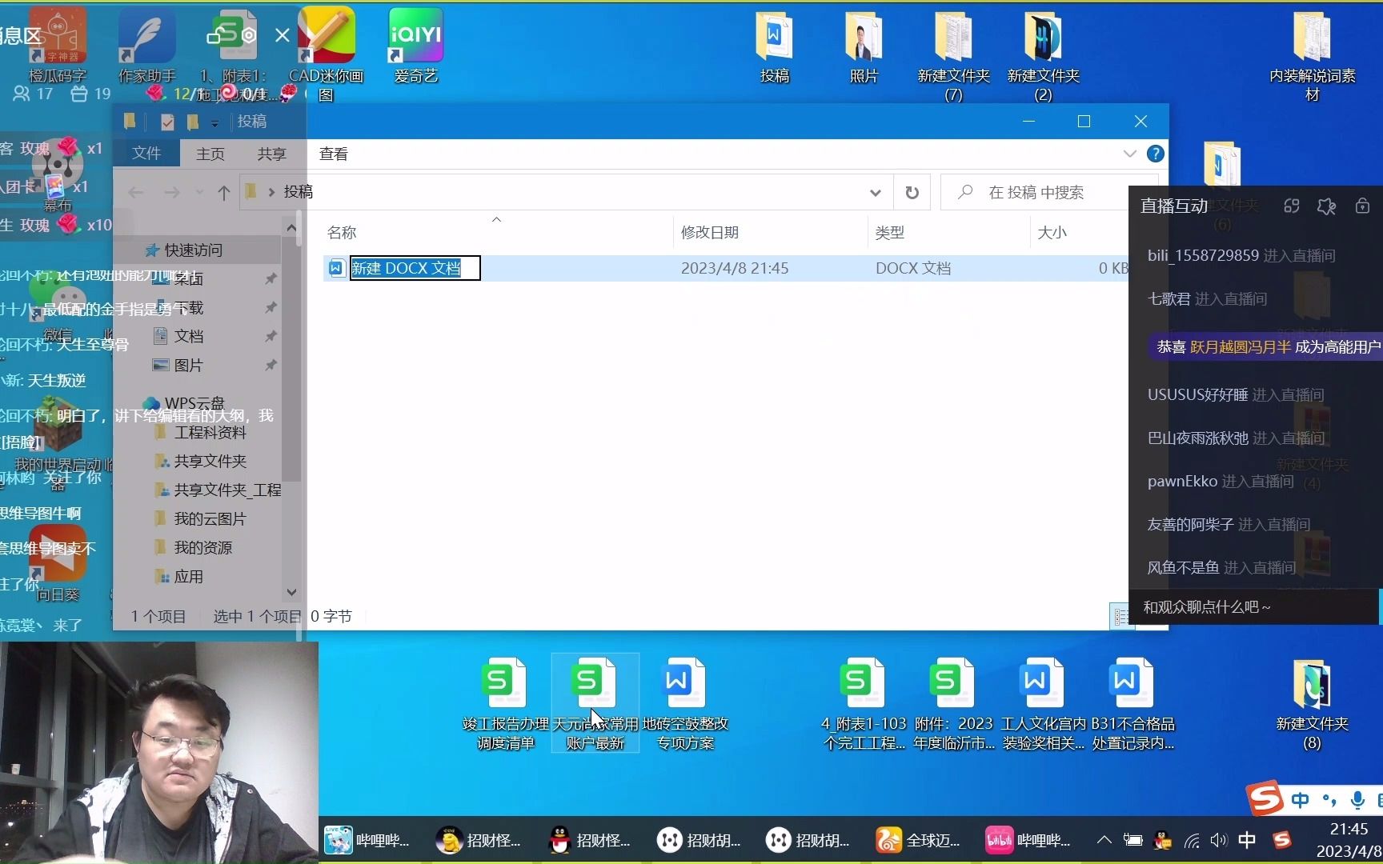This screenshot has height=864, width=1383.
Task: Open 新建文件夹 (2) on desktop
Action: [x=1043, y=56]
